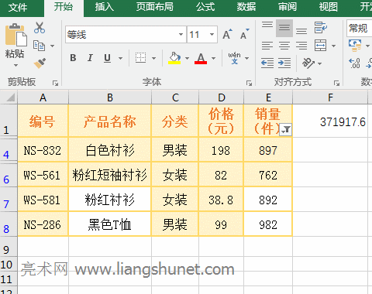This screenshot has height=294, width=372.
Task: Center text horizontally
Action: click(284, 46)
